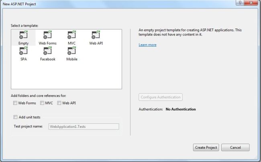This screenshot has height=162, width=261.
Task: Check the Web API core references checkbox
Action: tap(59, 103)
